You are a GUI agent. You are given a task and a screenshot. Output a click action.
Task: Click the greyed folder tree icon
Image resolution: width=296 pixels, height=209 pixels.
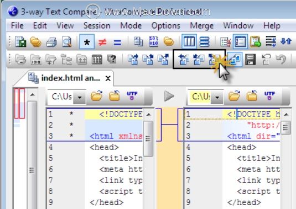[x=66, y=60]
